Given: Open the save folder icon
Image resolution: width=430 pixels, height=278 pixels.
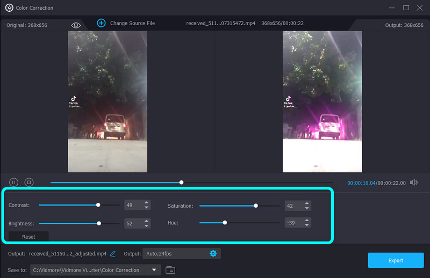Looking at the screenshot, I should point(170,270).
